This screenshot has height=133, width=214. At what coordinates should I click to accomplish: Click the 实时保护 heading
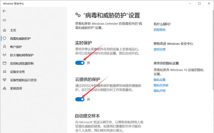click(83, 43)
